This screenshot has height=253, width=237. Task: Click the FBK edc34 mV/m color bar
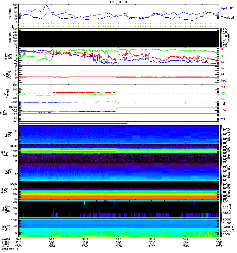221,209
